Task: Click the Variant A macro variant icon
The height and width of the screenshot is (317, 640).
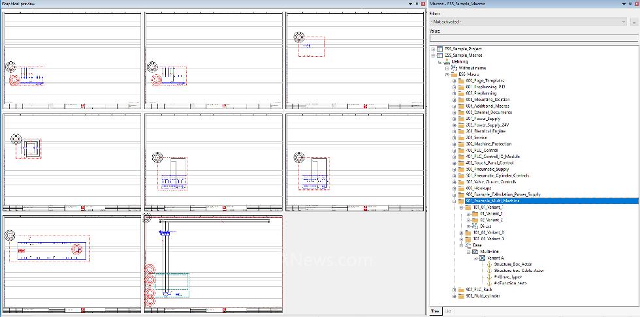Action: click(x=481, y=258)
